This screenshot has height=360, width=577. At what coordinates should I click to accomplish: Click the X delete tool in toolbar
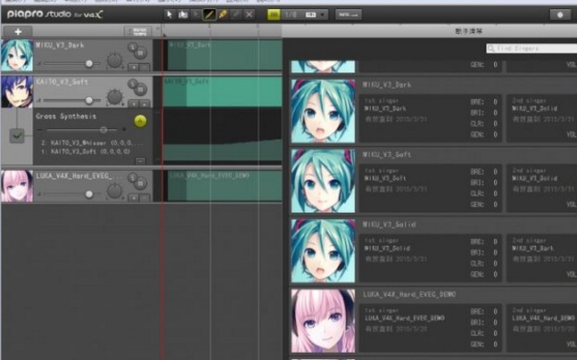pyautogui.click(x=249, y=14)
